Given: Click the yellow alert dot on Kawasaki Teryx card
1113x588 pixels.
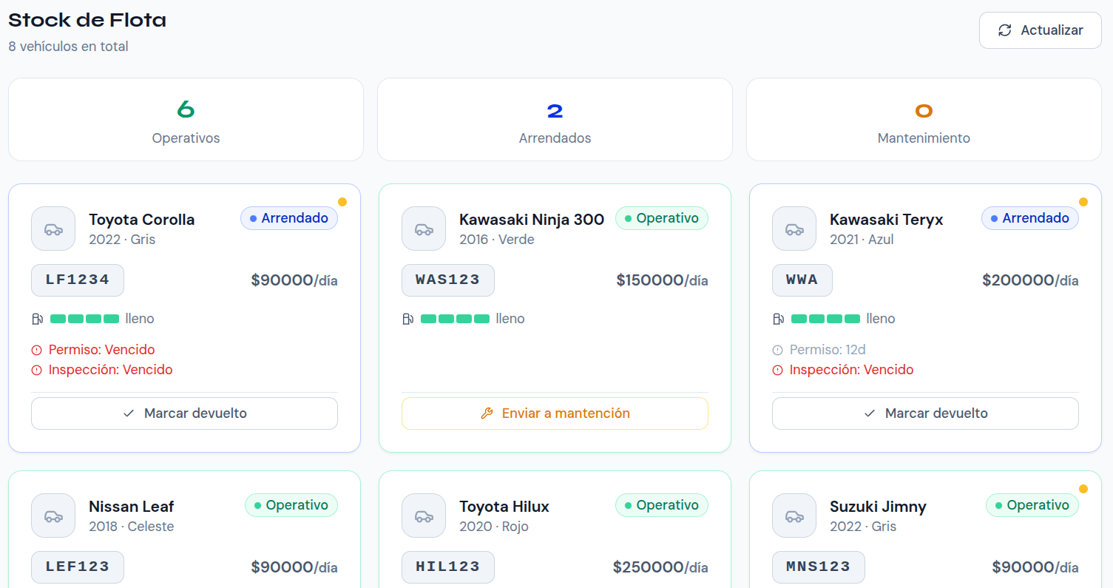Looking at the screenshot, I should pyautogui.click(x=1083, y=202).
